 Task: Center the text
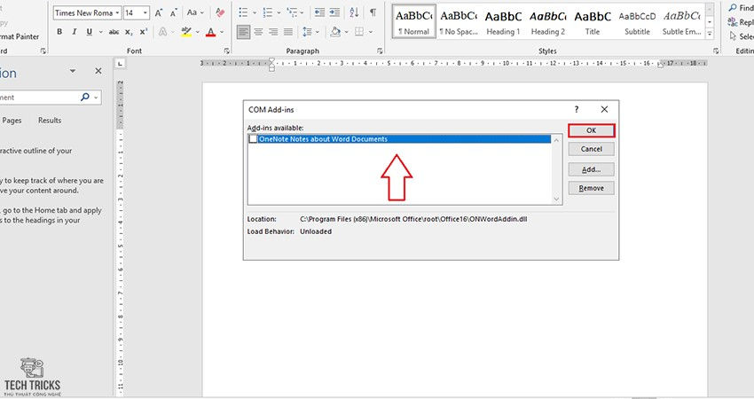[259, 32]
